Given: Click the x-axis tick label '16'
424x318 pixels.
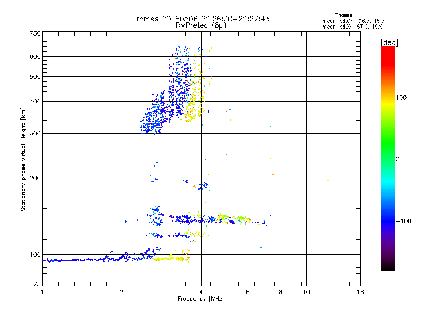Looking at the screenshot, I should pyautogui.click(x=360, y=292).
